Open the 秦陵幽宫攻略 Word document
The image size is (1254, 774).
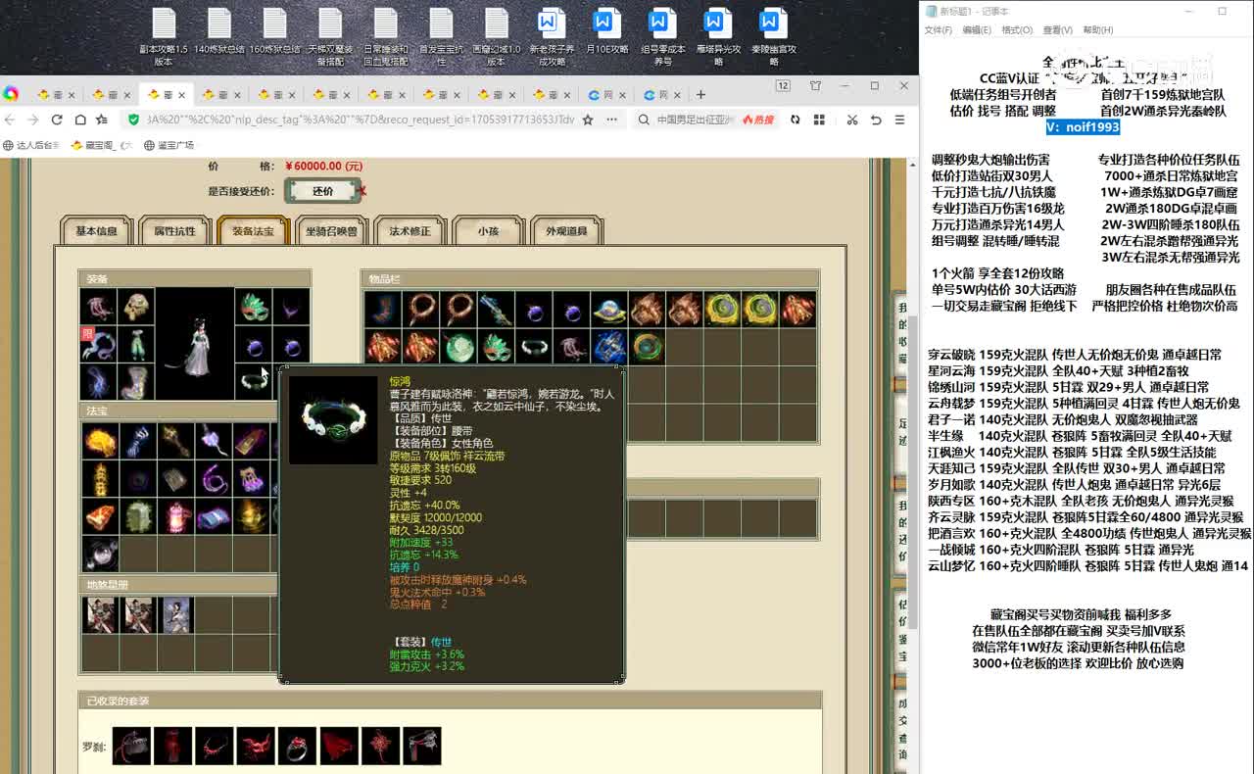(x=774, y=36)
